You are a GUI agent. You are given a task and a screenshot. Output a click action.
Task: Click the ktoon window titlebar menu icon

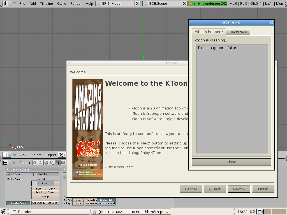click(69, 63)
